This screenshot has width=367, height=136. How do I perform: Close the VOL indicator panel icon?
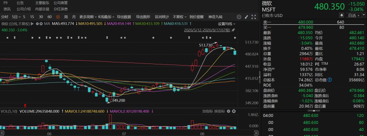point(233,111)
